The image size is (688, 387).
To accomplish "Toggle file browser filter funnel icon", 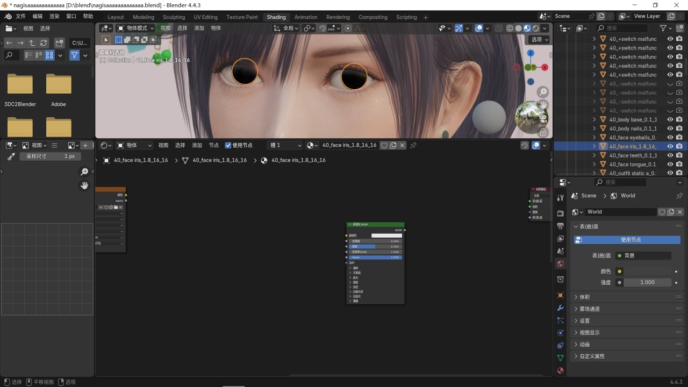I will click(x=75, y=55).
